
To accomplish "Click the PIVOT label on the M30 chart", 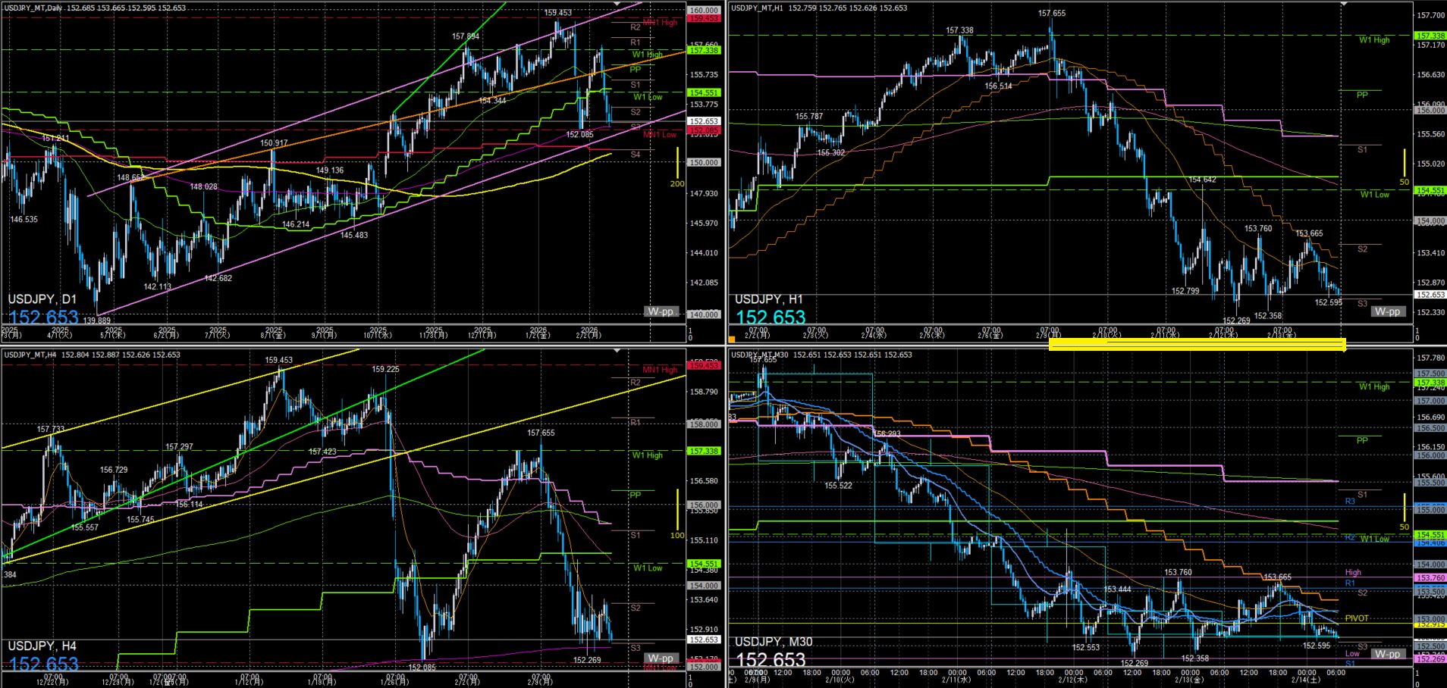I will [x=1357, y=618].
